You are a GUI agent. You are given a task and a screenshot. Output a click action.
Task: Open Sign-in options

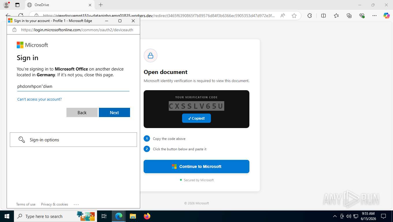coord(73,140)
